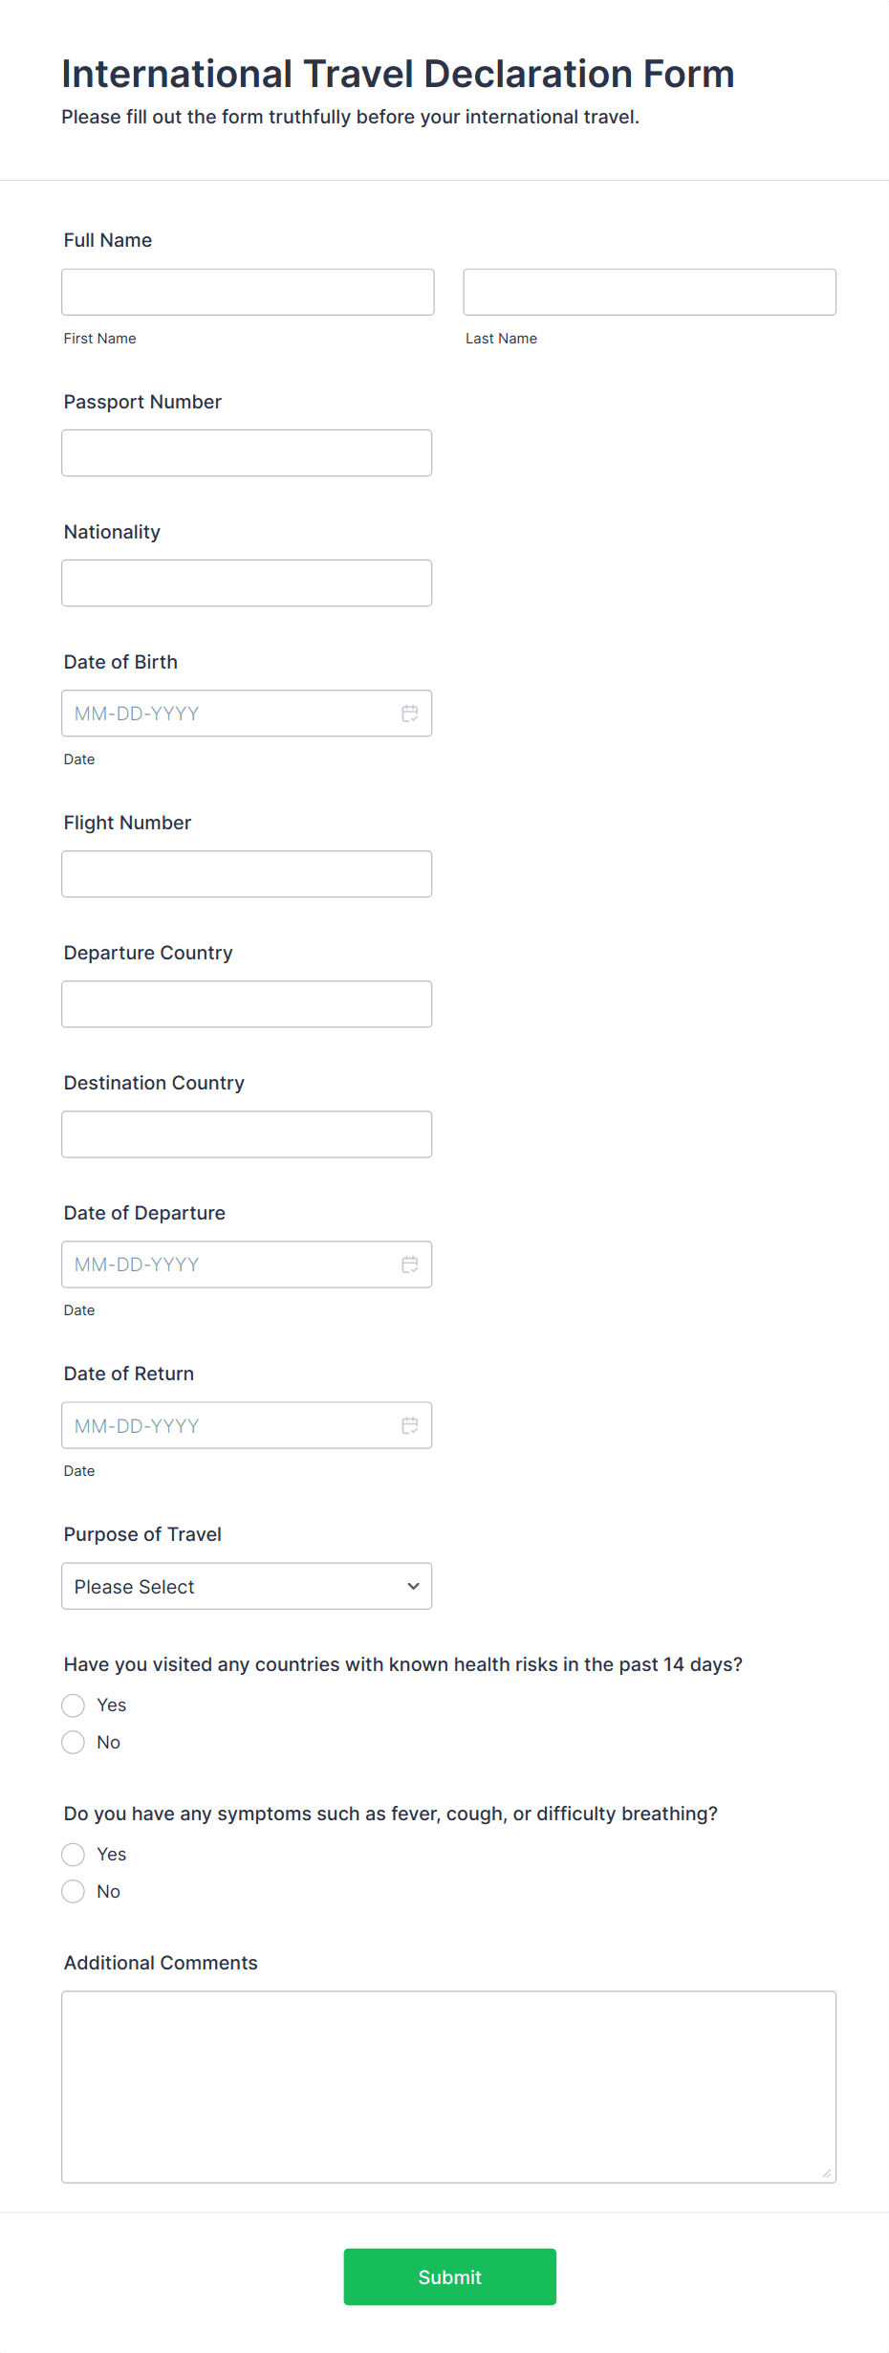Select No for visiting health-risk countries

coord(73,1742)
